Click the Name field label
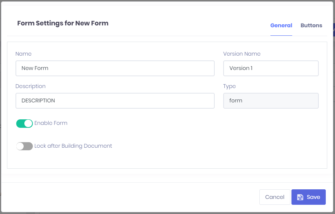The image size is (335, 214). 24,54
